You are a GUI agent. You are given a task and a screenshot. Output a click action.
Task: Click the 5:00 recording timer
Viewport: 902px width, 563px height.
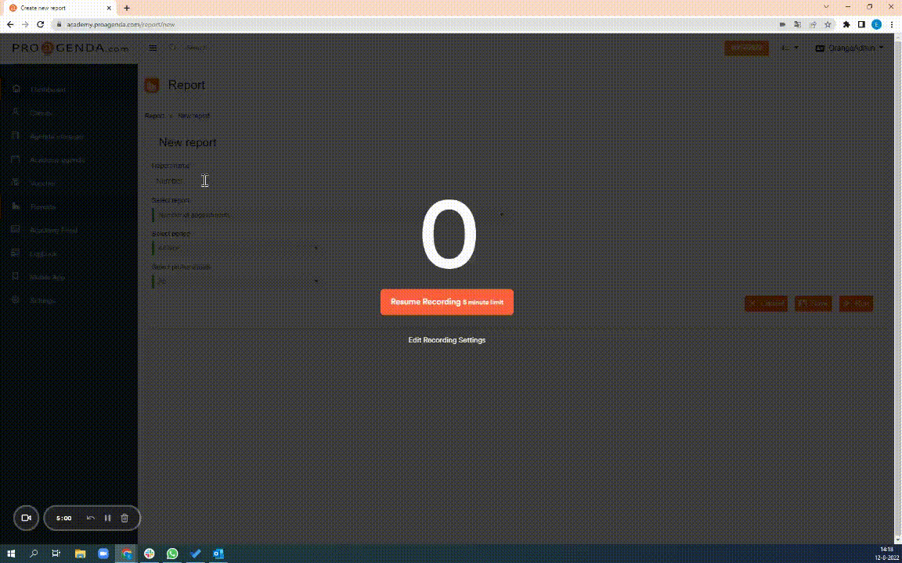(x=63, y=518)
